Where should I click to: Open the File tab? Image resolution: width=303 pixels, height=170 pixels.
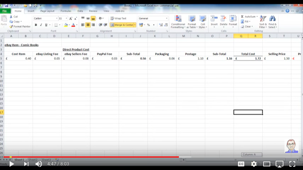[x=5, y=11]
